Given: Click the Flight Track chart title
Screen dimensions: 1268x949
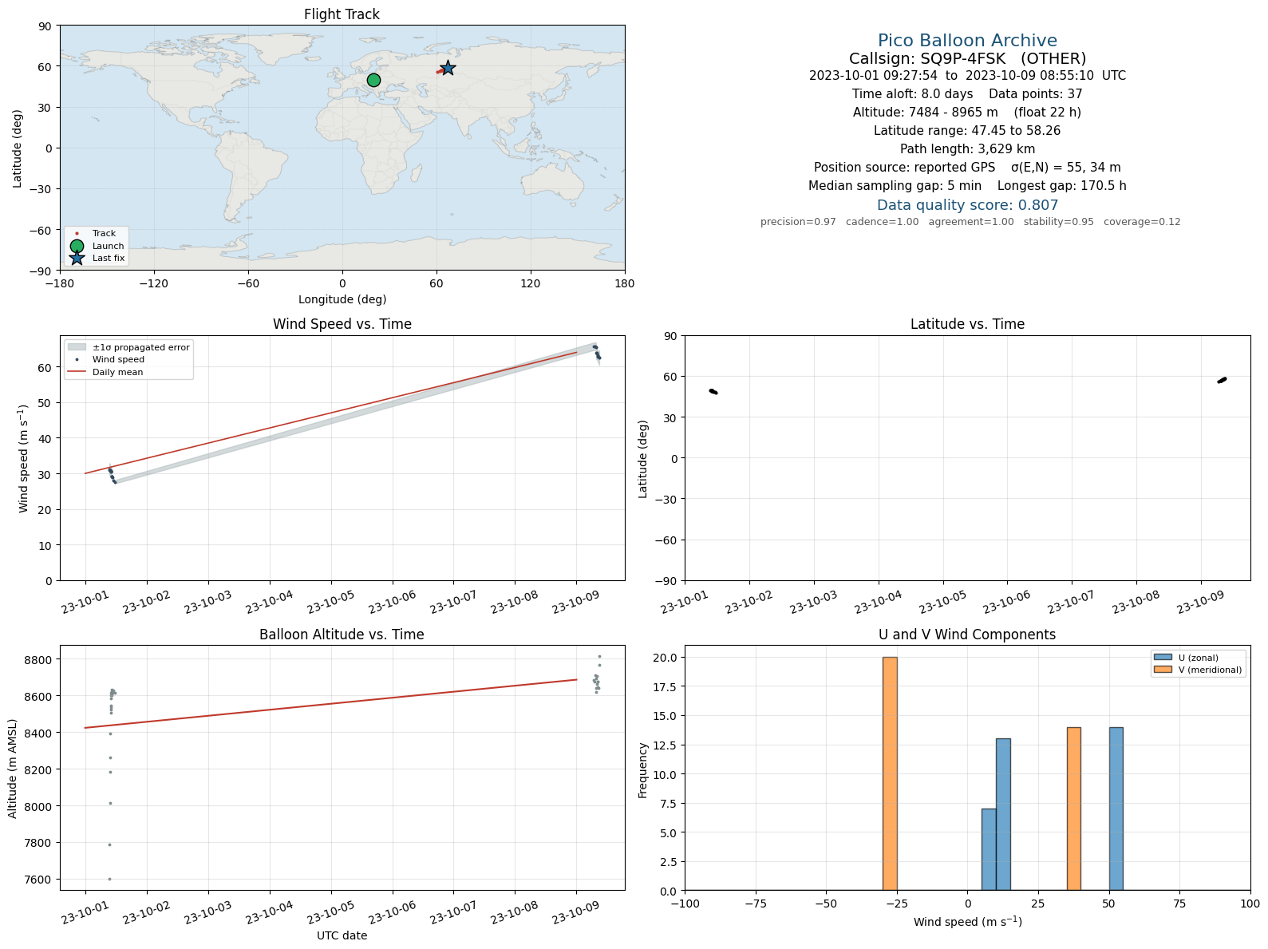Looking at the screenshot, I should 342,14.
